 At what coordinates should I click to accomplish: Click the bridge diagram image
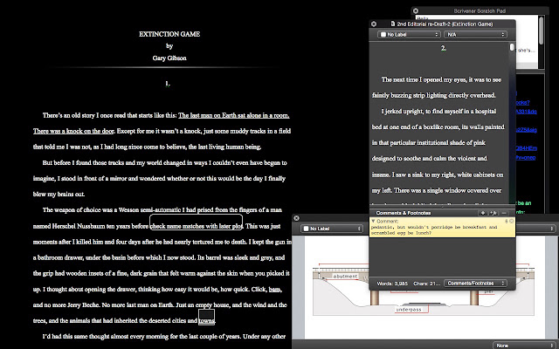pos(423,290)
